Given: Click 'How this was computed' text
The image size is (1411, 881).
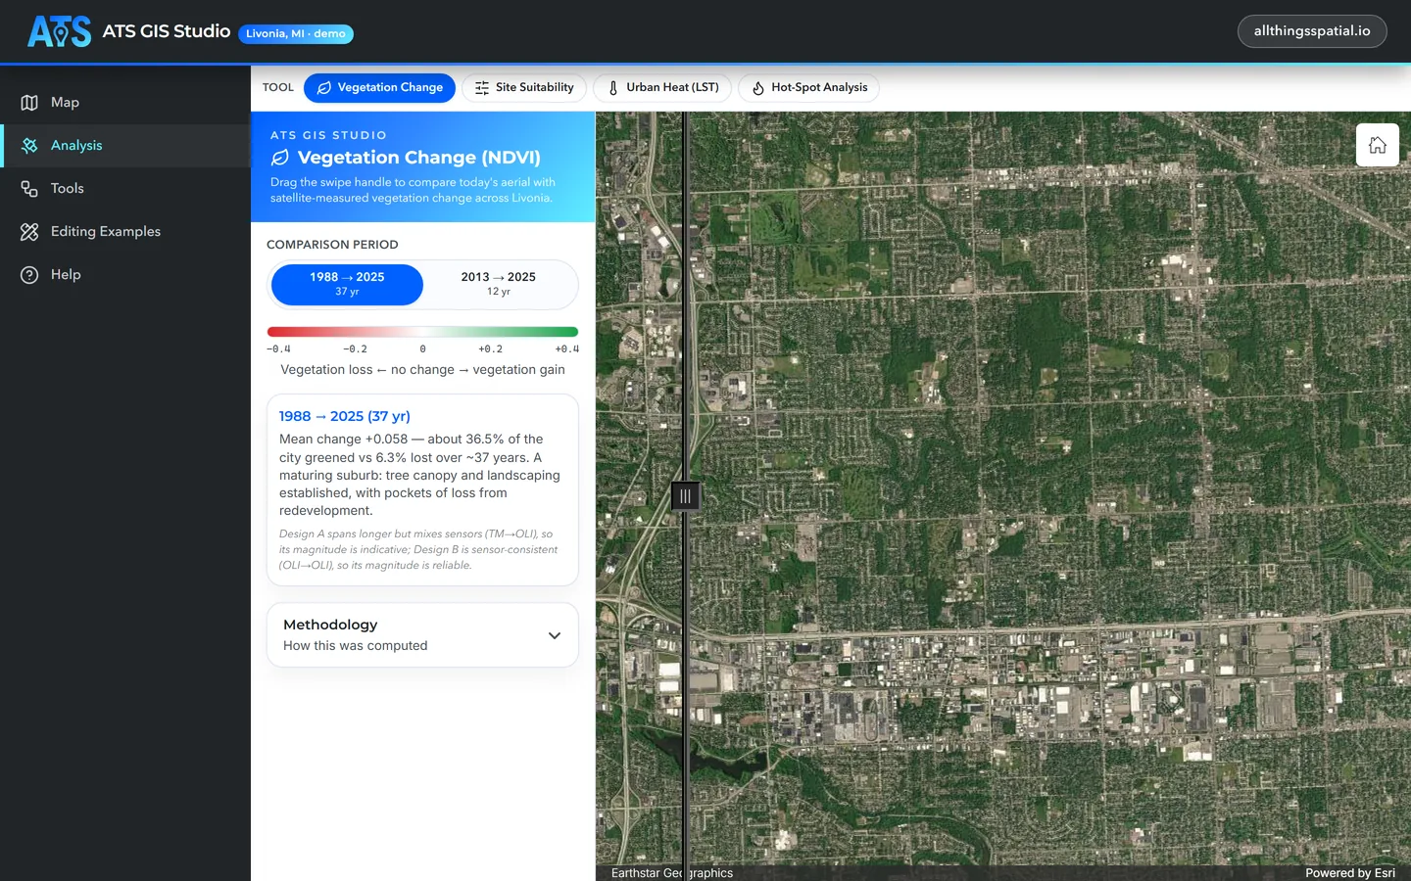Looking at the screenshot, I should [356, 646].
